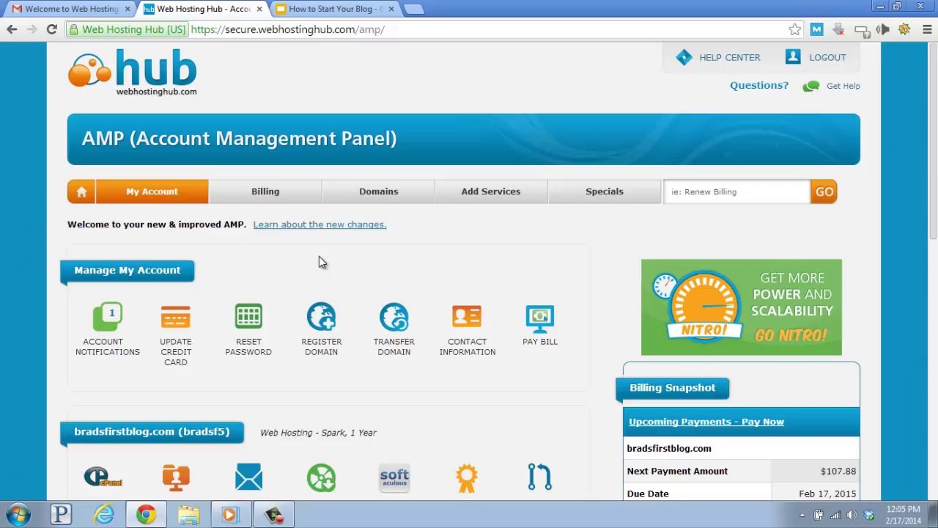This screenshot has width=938, height=528.
Task: Open Update Credit Card icon
Action: pyautogui.click(x=176, y=317)
